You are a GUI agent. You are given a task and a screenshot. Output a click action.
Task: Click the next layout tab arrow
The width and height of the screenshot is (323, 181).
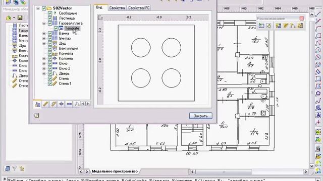coord(87,171)
